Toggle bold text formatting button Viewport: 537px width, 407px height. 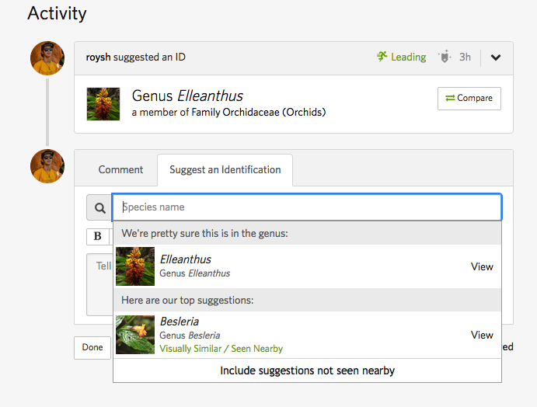pos(98,236)
